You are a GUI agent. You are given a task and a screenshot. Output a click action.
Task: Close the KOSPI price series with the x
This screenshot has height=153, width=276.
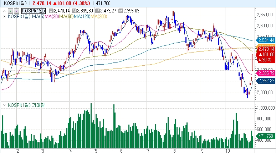pos(4,11)
